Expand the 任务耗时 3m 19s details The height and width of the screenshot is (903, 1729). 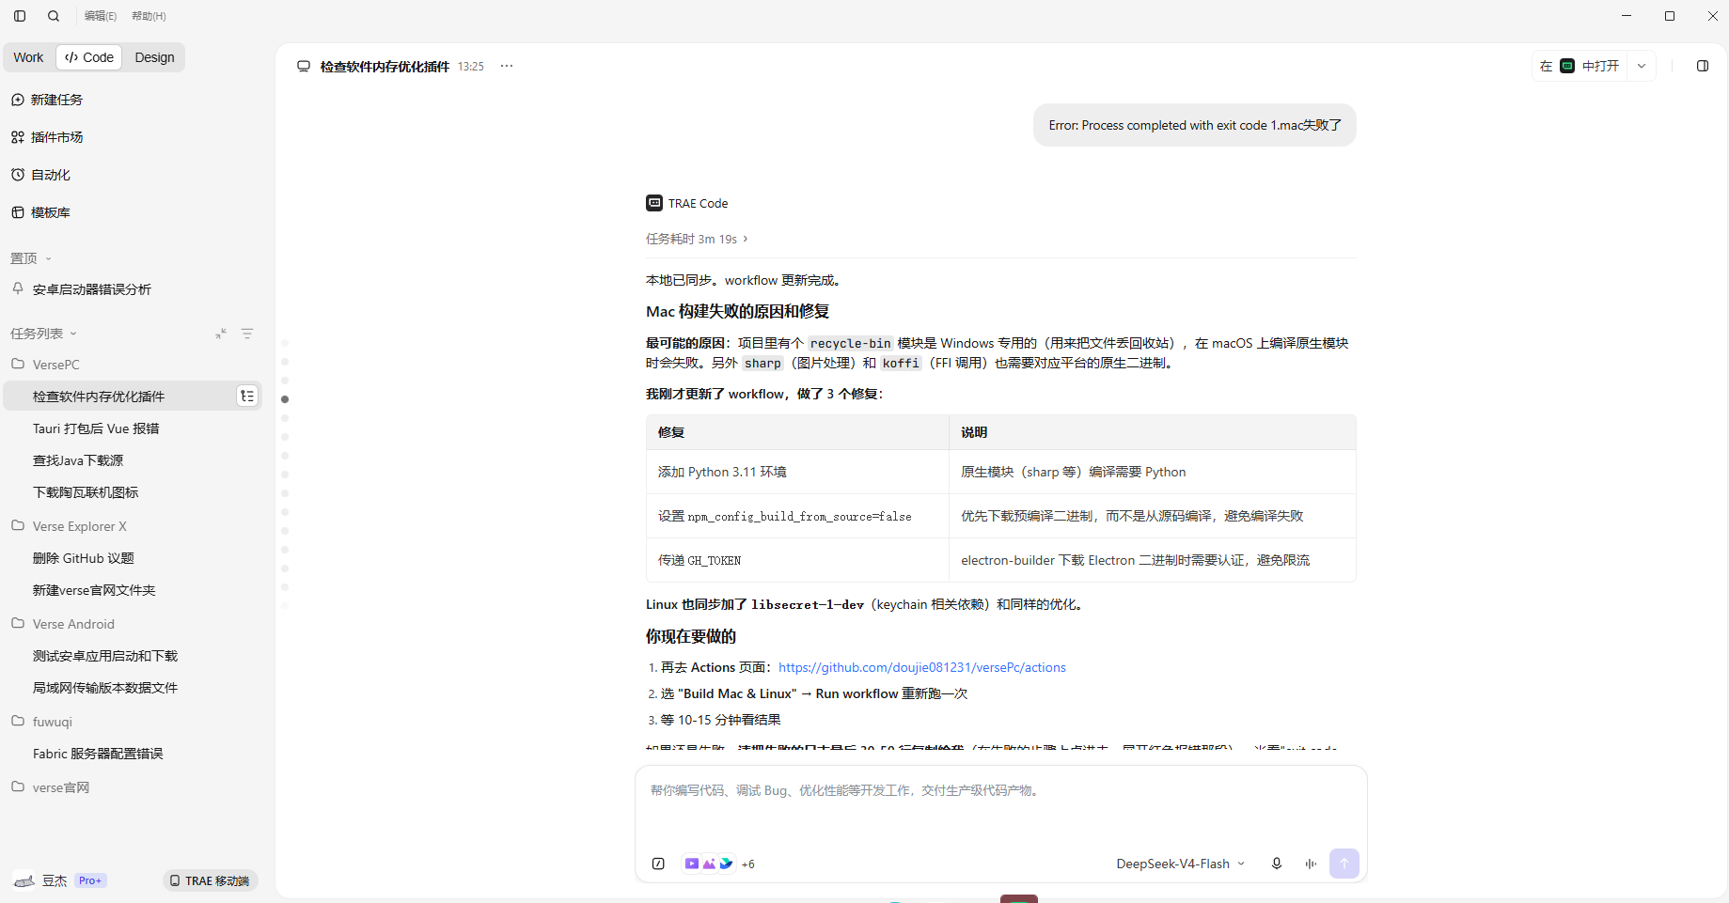(697, 239)
